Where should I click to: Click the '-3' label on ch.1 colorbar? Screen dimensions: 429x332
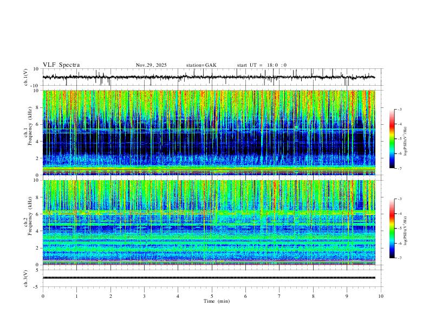[399, 109]
